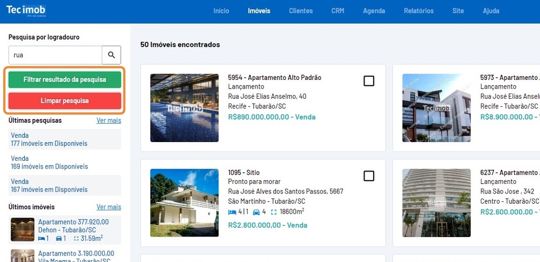Viewport: 540px width, 262px height.
Task: Open the pool photo thumbnail of listing 5954
Action: click(x=184, y=108)
